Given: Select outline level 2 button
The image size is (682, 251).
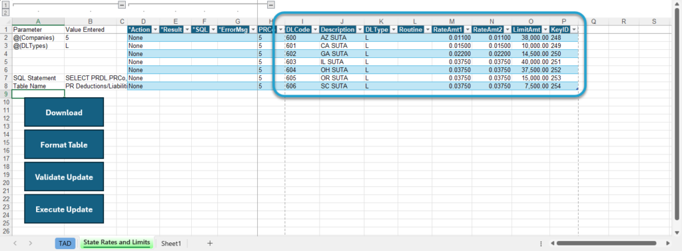Looking at the screenshot, I should tap(5, 13).
